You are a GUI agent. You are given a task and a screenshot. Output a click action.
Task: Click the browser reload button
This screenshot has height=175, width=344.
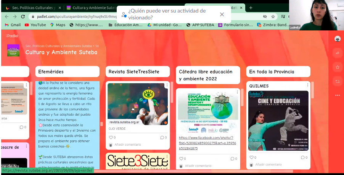(23, 17)
